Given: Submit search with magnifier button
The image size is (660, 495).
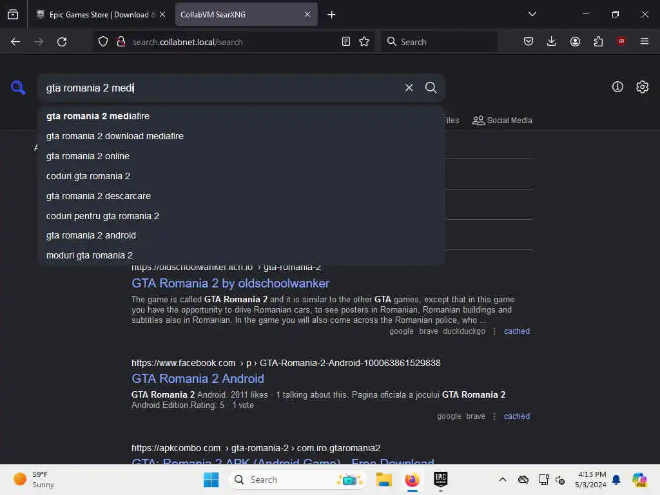Looking at the screenshot, I should click(431, 88).
